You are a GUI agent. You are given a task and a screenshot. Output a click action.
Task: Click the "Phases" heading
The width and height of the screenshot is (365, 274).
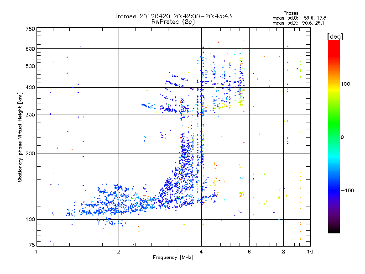point(291,13)
